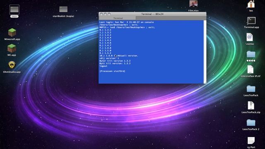The image size is (265, 149).
Task: Select the .inetloc internet location file
Action: [x=250, y=37]
